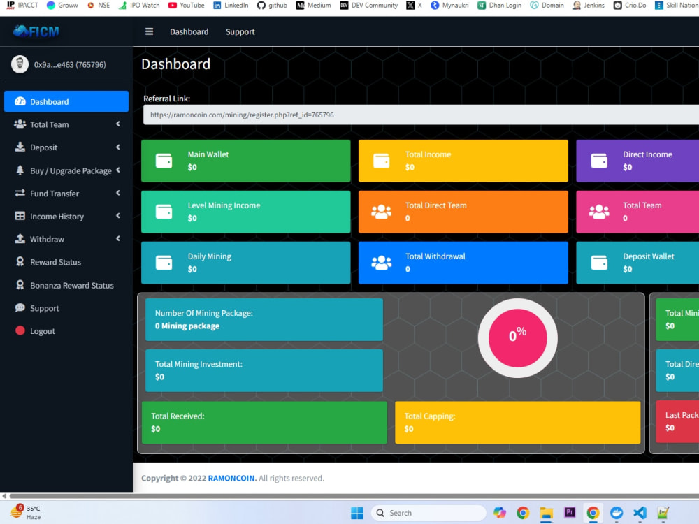
Task: Open the Dashboard link in top navbar
Action: click(189, 31)
